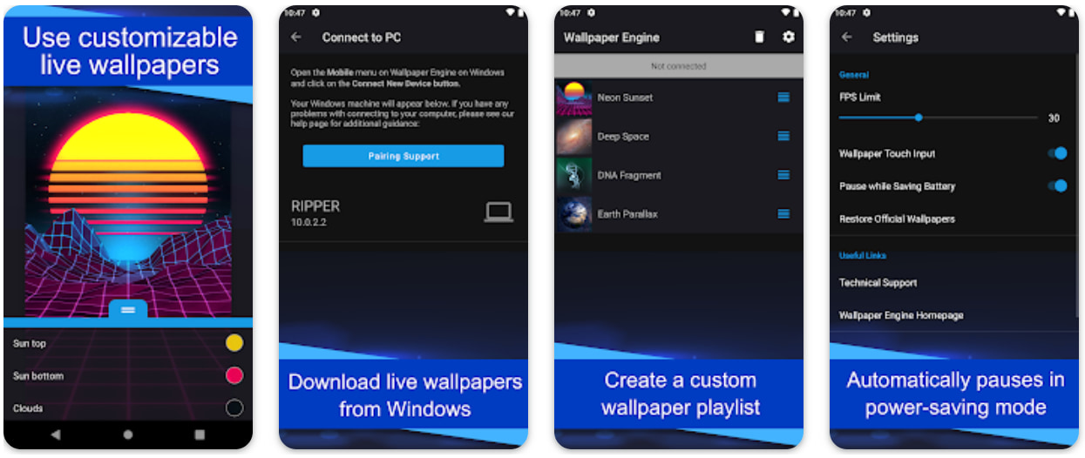This screenshot has height=458, width=1085.
Task: Tap Restore Official Wallpapers option
Action: [897, 219]
